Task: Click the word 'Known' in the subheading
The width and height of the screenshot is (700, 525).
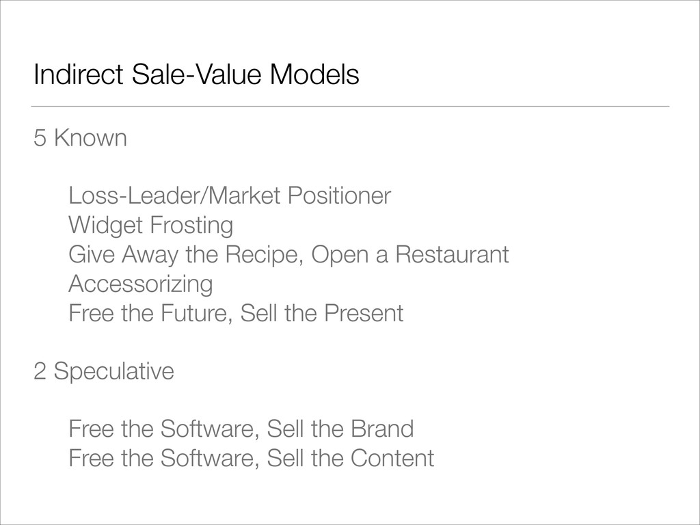Action: 91,137
